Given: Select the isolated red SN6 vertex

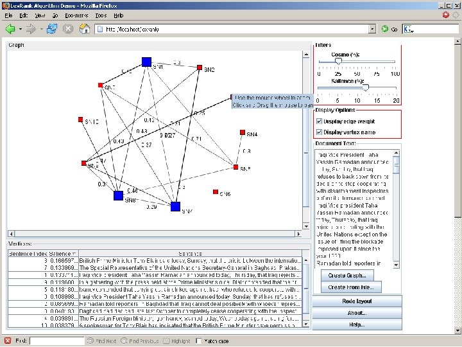Looking at the screenshot, I should 216,191.
